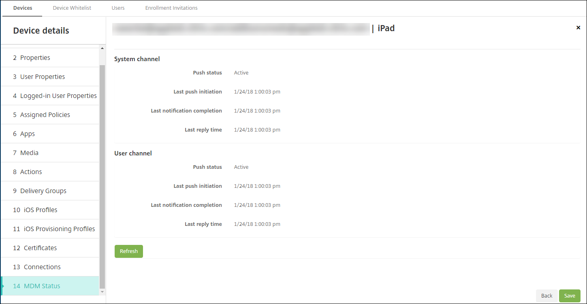Click the green Refresh button
This screenshot has height=304, width=587.
tap(129, 251)
